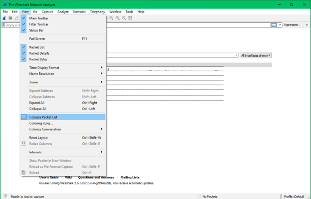Screen dimensions: 311x199
Task: Open the Statistics menu
Action: click(79, 12)
